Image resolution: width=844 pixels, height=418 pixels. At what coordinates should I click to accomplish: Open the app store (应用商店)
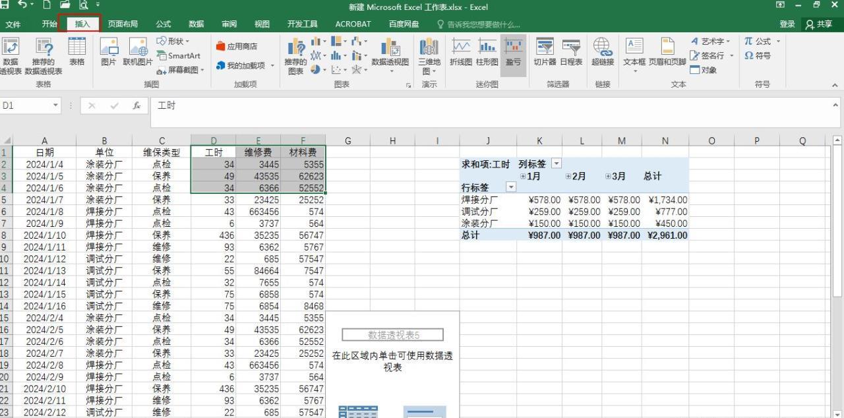point(237,47)
